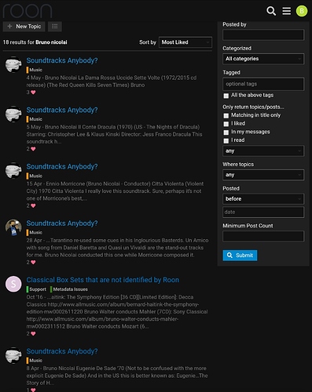The image size is (312, 392).
Task: Tick the 'I liked' checkbox
Action: point(226,124)
